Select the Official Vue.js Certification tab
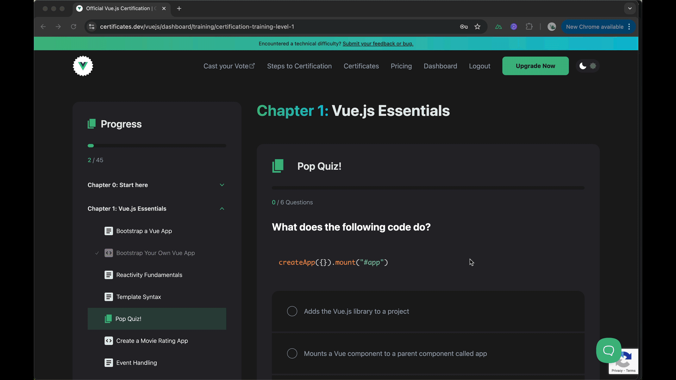Screen dimensions: 676x380 (x=121, y=8)
